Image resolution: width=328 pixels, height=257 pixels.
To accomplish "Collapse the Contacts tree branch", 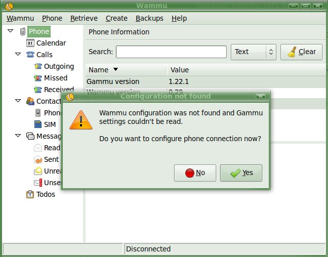I will tap(18, 101).
